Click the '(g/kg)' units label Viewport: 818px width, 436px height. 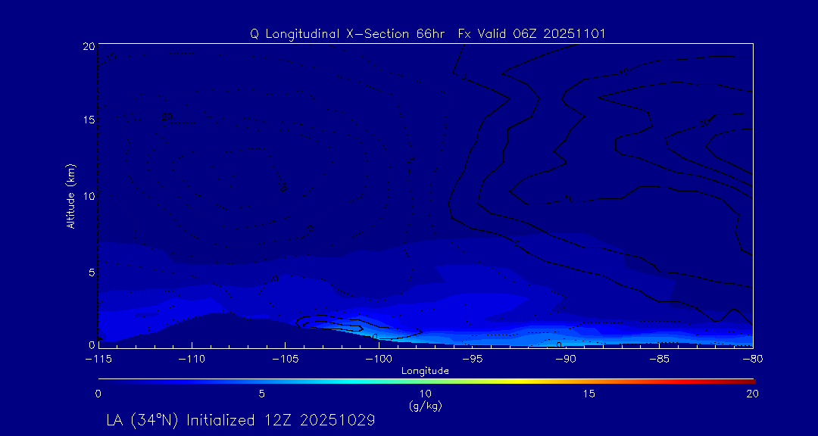[425, 406]
